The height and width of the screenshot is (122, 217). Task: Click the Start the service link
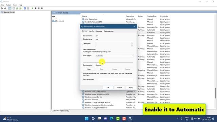pyautogui.click(x=54, y=21)
